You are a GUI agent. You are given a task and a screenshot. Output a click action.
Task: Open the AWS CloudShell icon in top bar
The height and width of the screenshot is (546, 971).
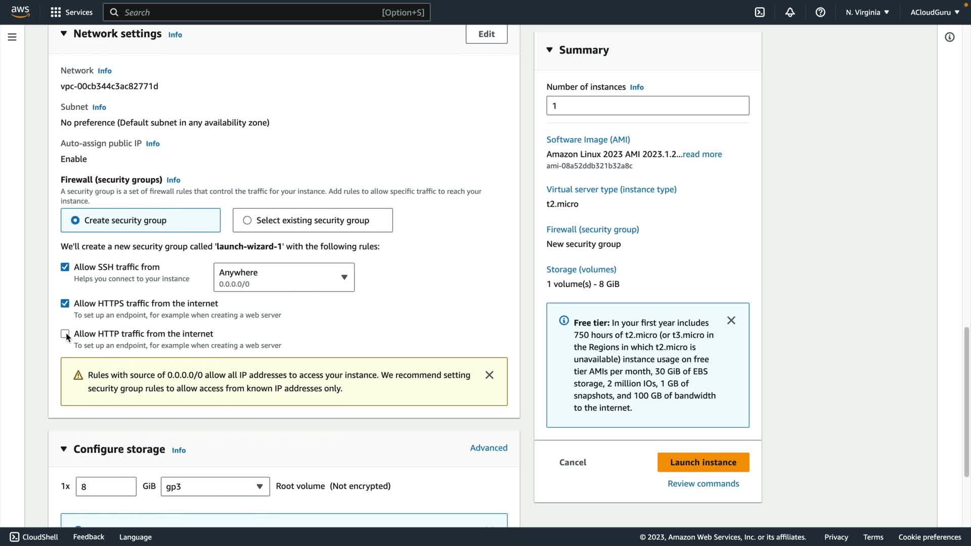(x=760, y=12)
